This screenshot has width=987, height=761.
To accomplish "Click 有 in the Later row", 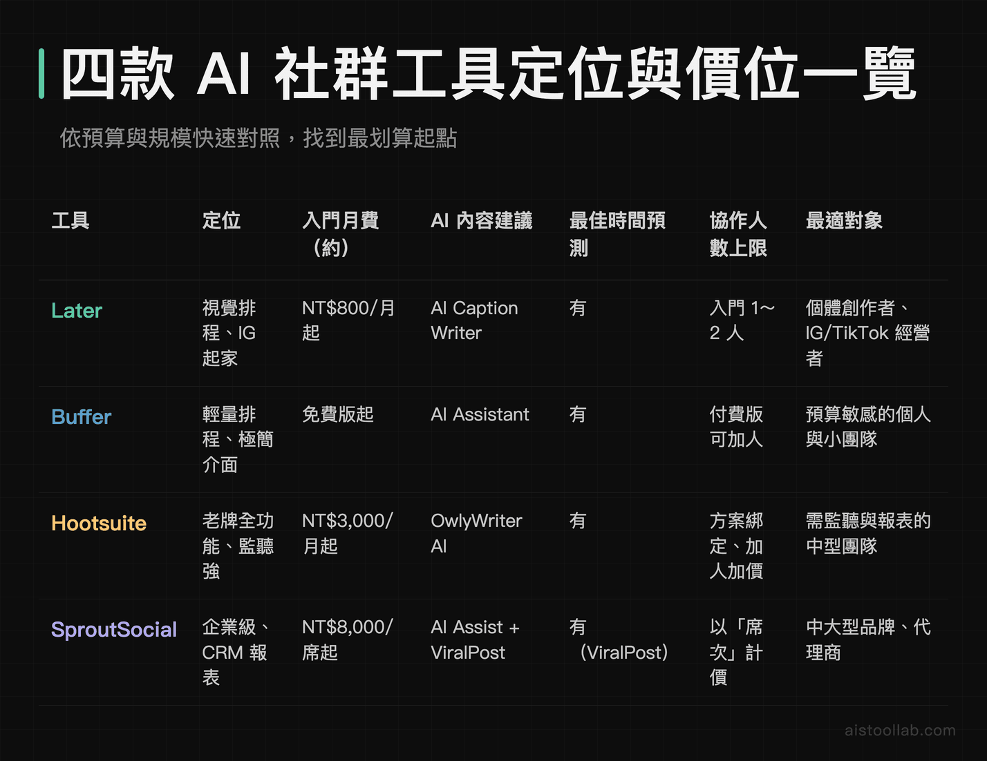I will click(x=578, y=308).
